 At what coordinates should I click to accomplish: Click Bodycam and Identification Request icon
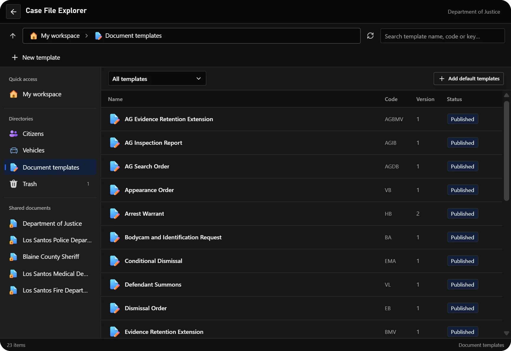tap(114, 237)
